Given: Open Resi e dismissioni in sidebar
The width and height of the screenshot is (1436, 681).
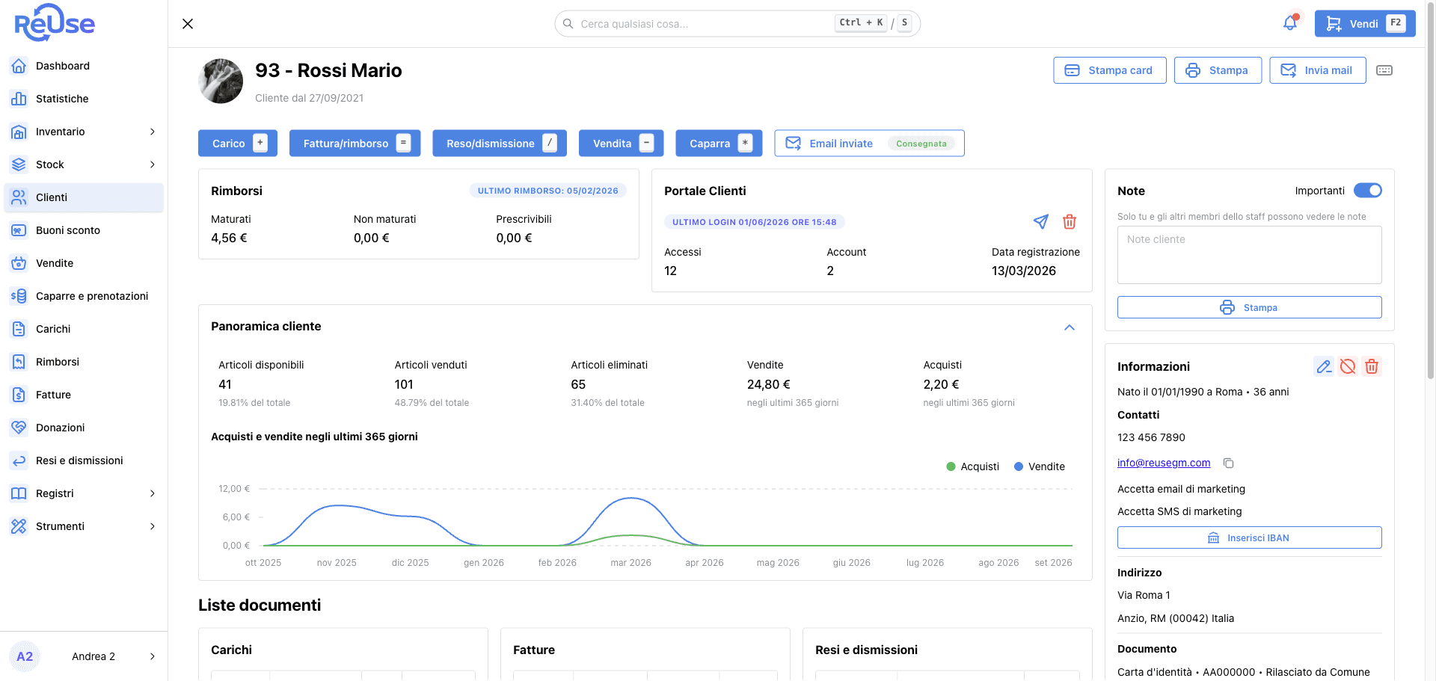Looking at the screenshot, I should coord(84,460).
